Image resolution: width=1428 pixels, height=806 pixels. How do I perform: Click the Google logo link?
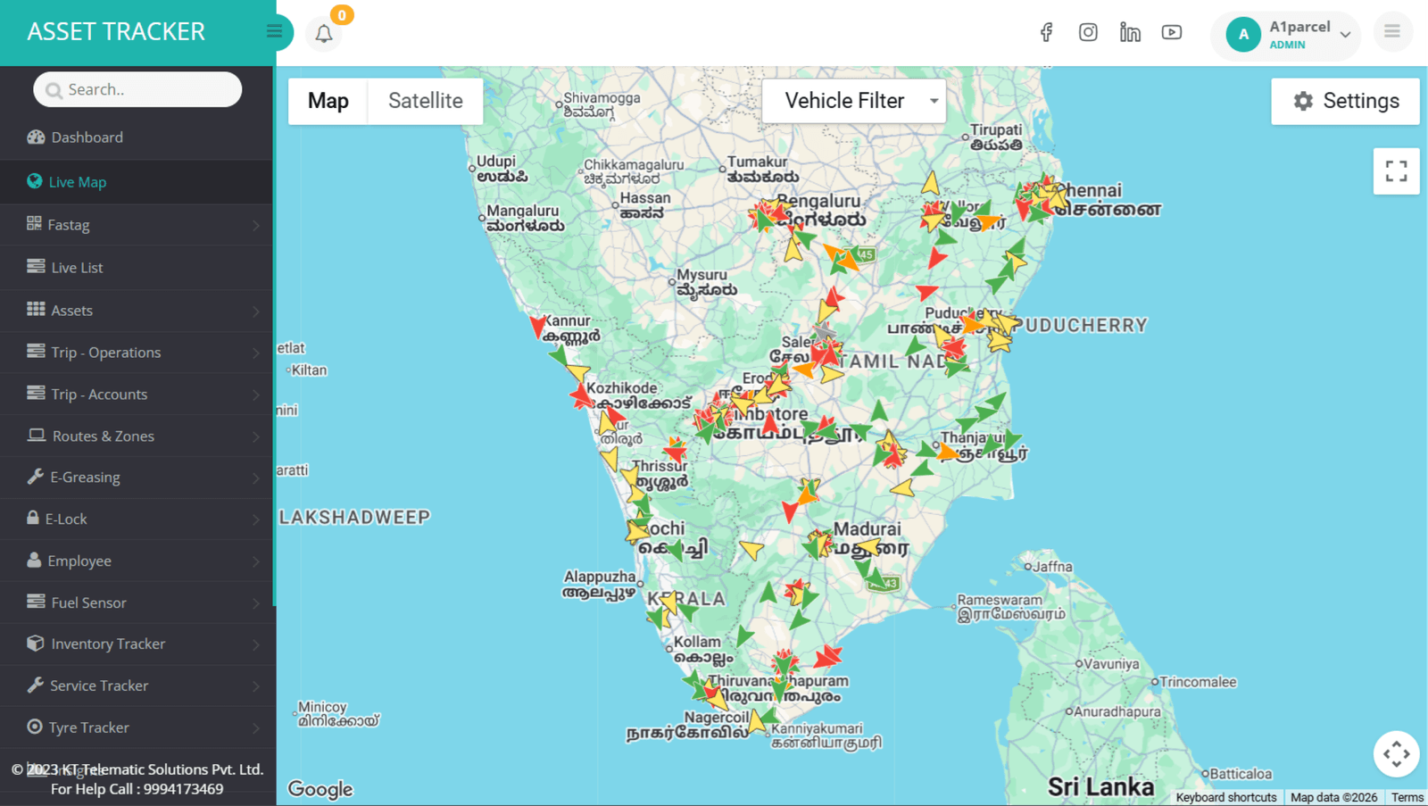[320, 789]
